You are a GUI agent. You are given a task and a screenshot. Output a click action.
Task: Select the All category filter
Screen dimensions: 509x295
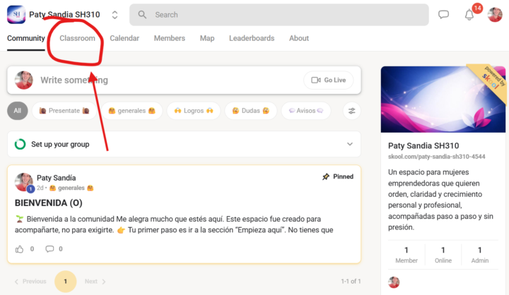pos(18,111)
